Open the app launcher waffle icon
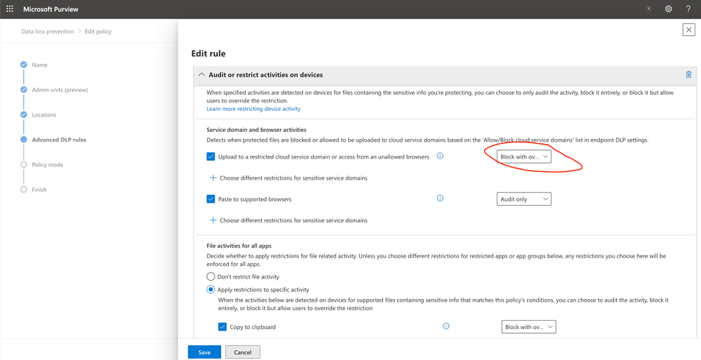The width and height of the screenshot is (701, 360). [x=10, y=9]
